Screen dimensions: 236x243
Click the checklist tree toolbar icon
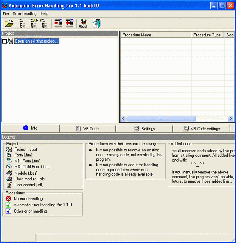coord(22,23)
